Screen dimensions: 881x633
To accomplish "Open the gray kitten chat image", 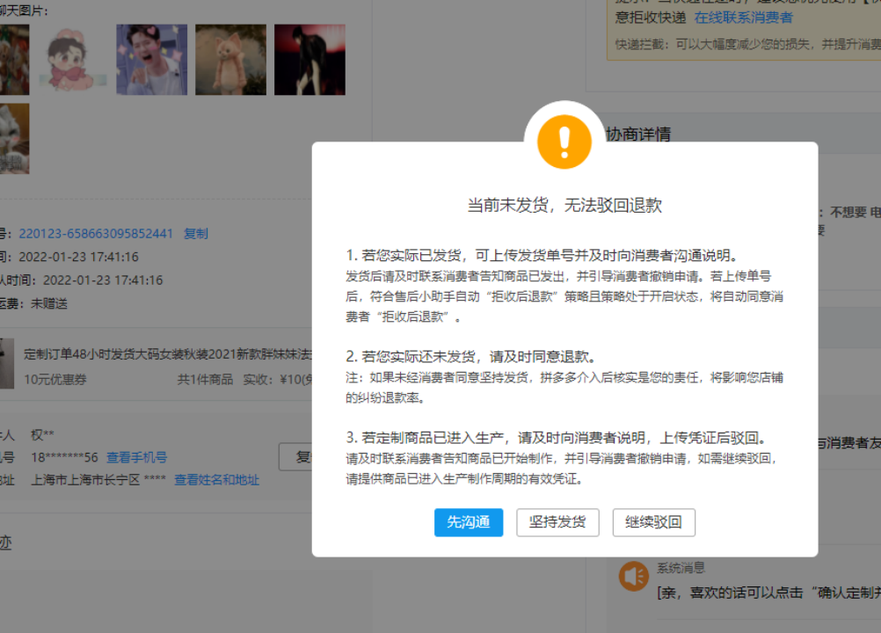I will tap(14, 139).
